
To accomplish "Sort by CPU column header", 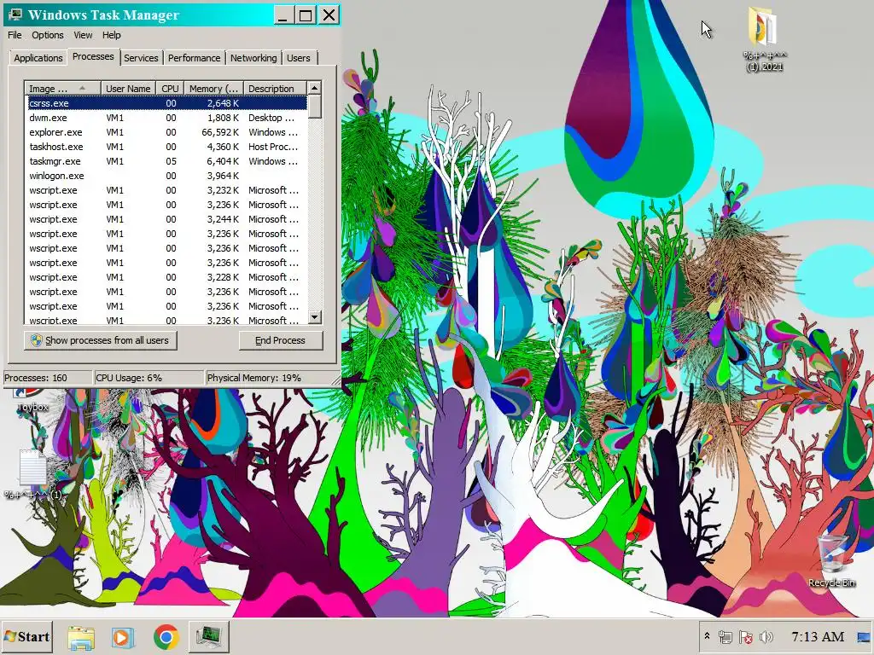I will [170, 89].
